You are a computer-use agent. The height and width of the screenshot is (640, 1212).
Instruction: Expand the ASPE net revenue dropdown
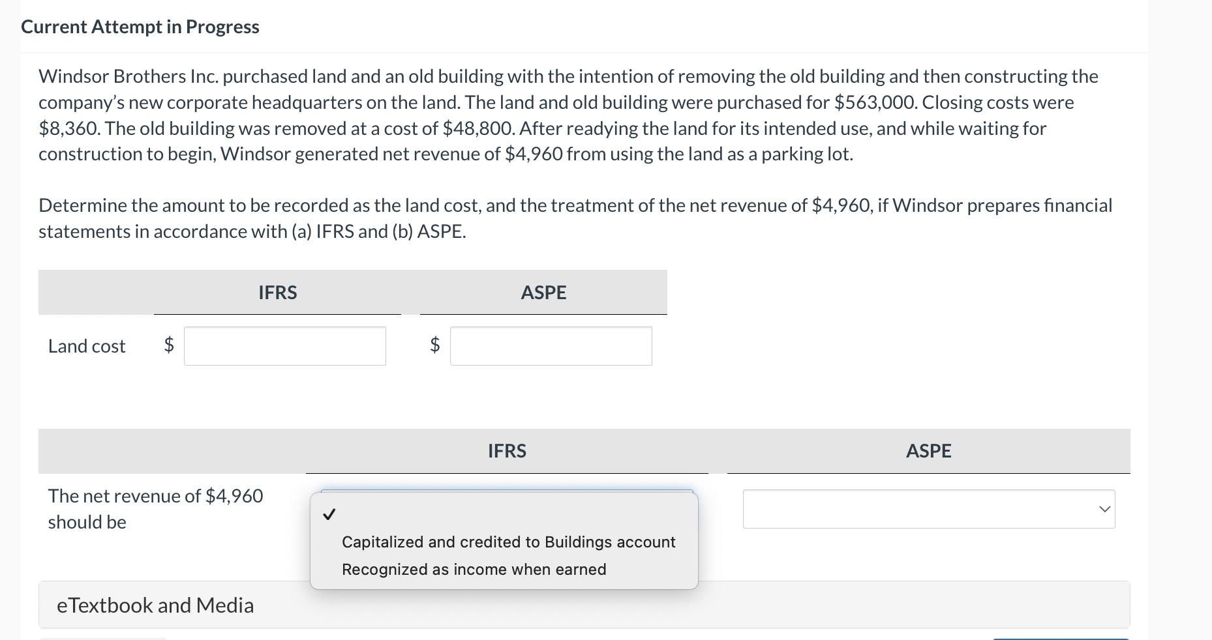tap(928, 509)
